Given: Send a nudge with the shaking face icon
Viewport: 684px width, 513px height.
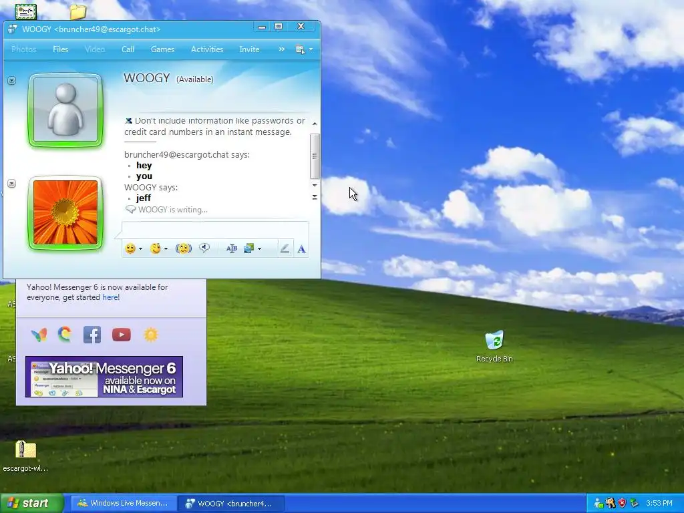Looking at the screenshot, I should (x=184, y=248).
